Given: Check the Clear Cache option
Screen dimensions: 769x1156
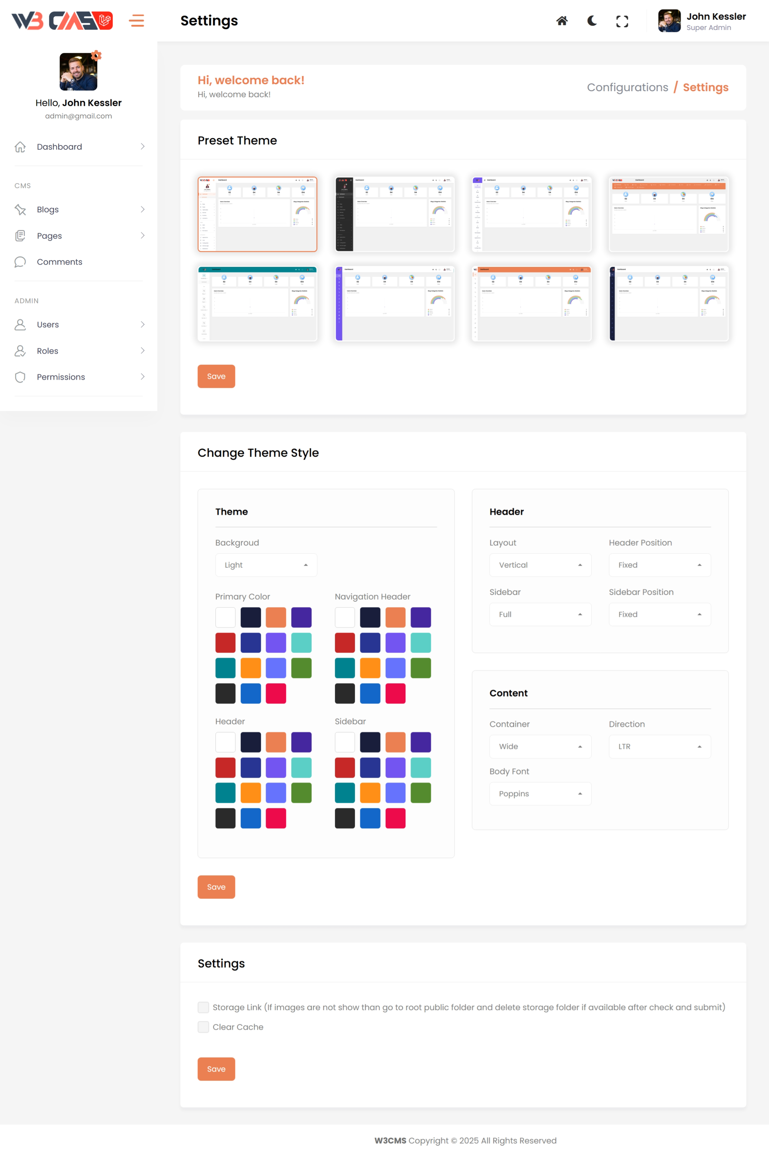Looking at the screenshot, I should click(x=203, y=1027).
